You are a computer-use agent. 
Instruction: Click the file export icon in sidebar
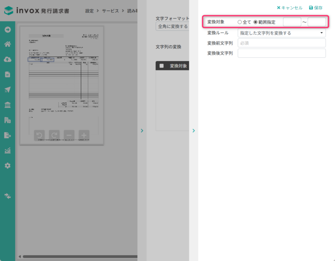pyautogui.click(x=8, y=135)
